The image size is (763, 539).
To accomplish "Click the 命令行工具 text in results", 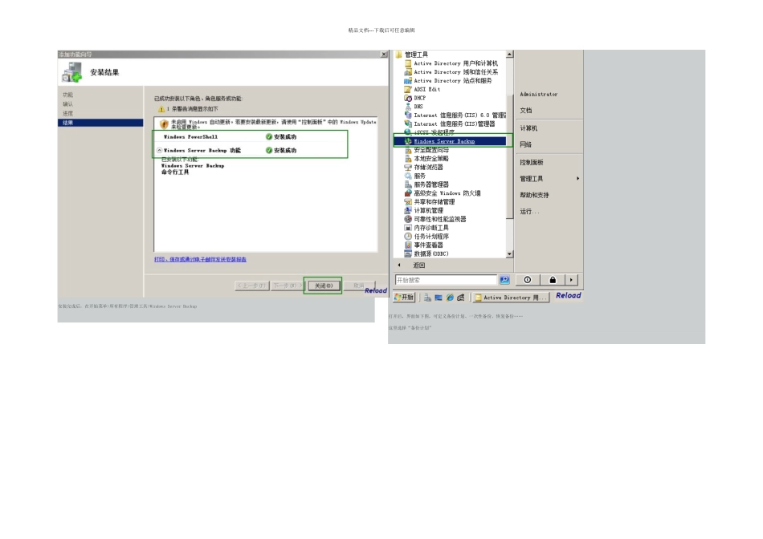I will pos(175,172).
